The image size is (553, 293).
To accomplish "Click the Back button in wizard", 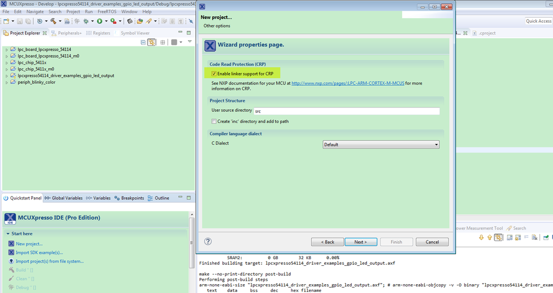I will pyautogui.click(x=327, y=242).
